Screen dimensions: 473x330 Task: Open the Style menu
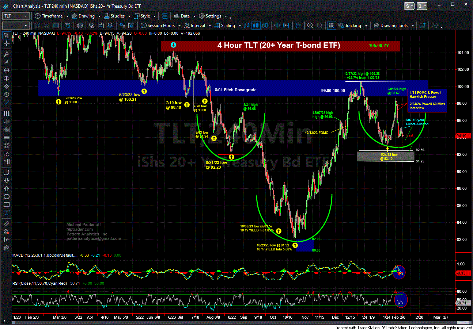coord(142,16)
